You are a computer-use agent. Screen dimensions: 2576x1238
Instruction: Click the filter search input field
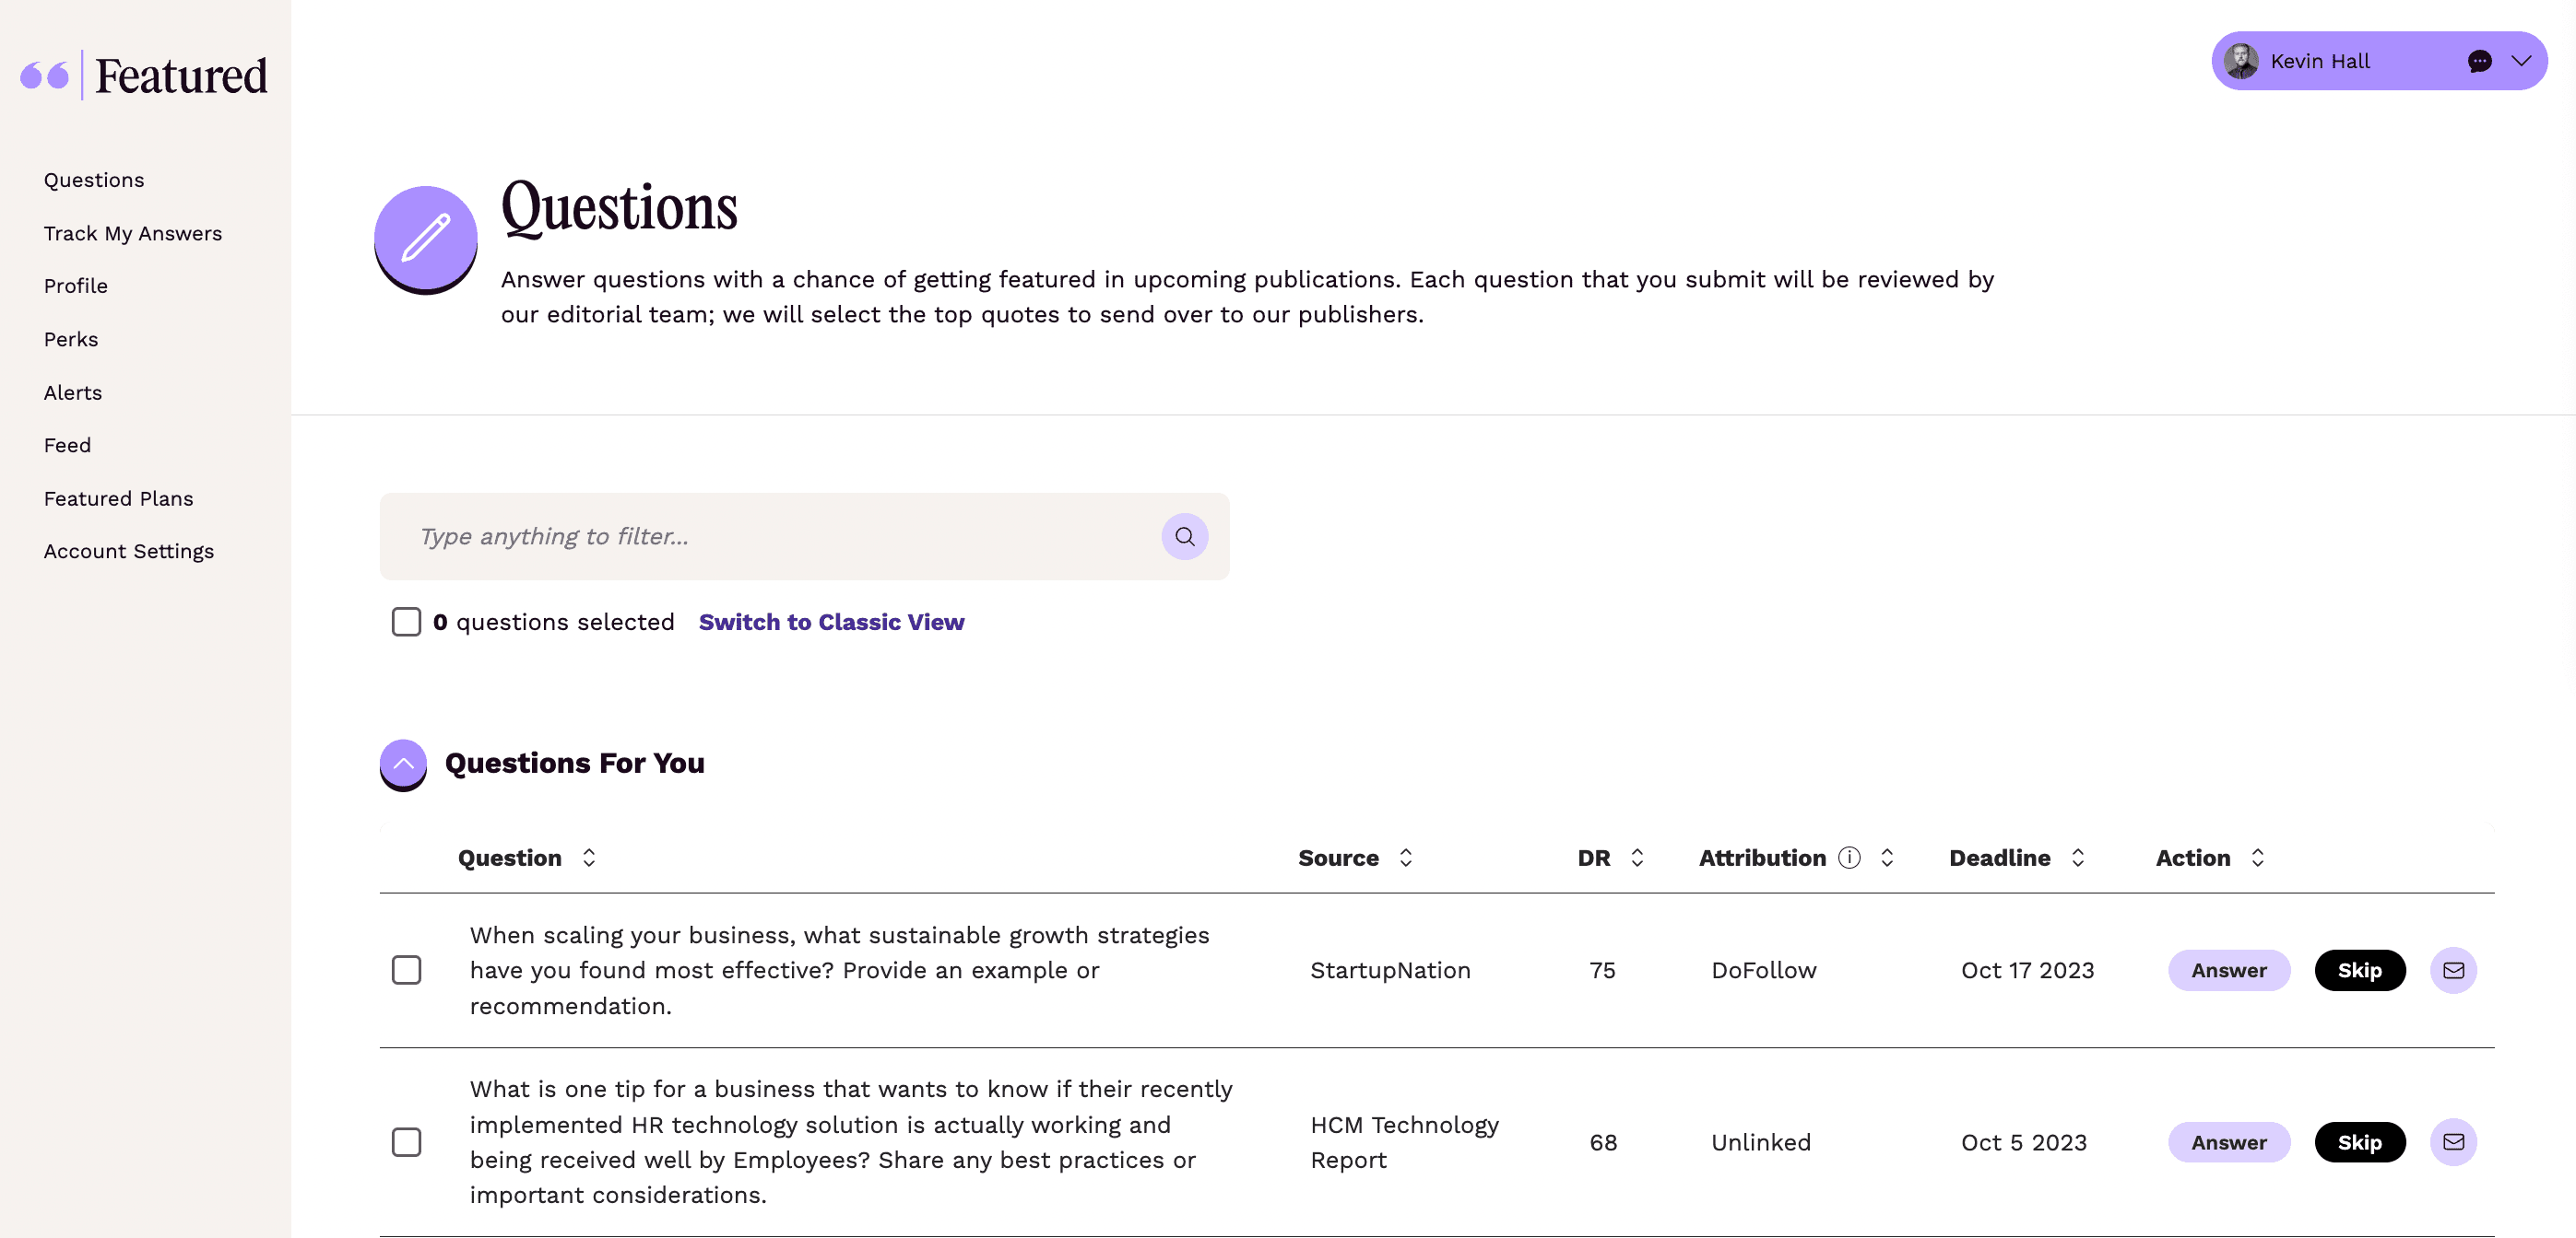(x=805, y=535)
